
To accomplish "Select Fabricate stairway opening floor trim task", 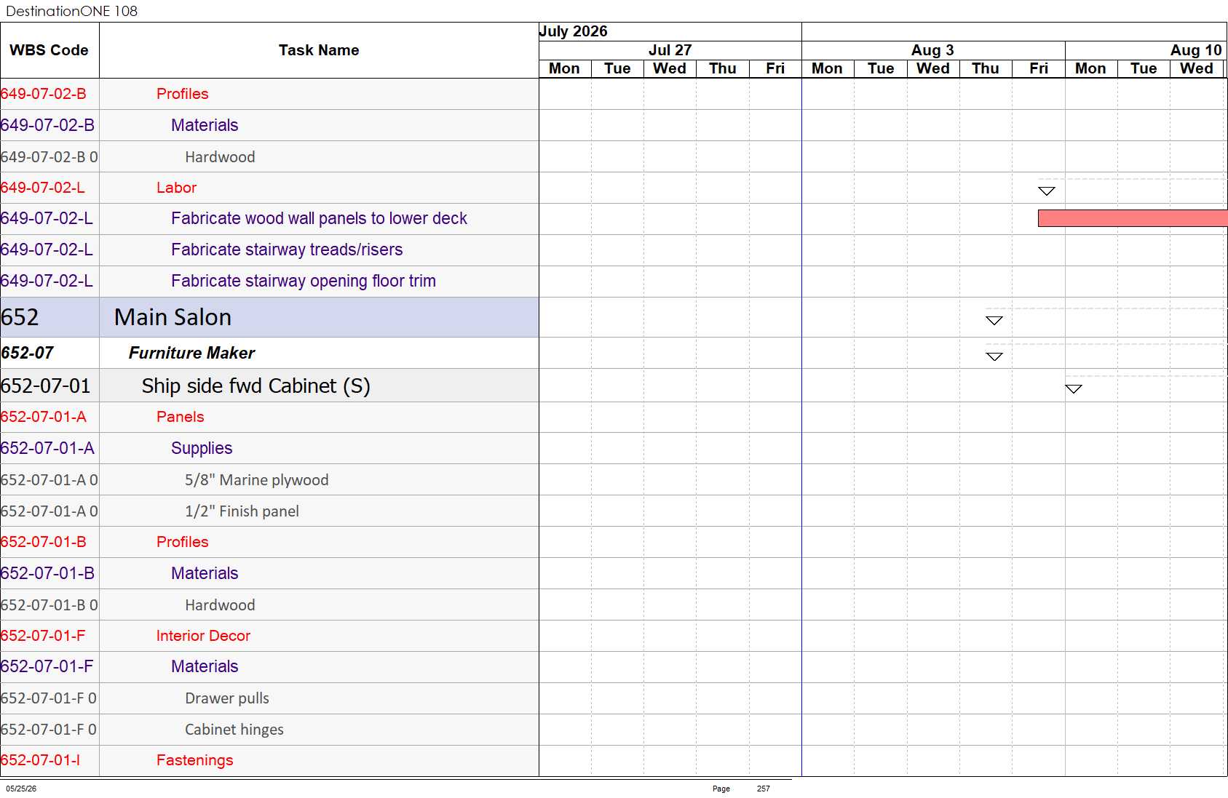I will [269, 282].
